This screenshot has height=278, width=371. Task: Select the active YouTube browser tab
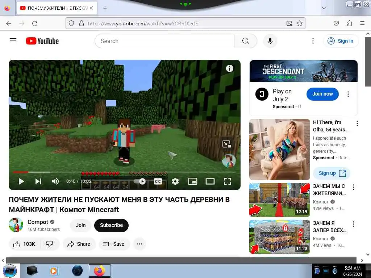(x=57, y=8)
